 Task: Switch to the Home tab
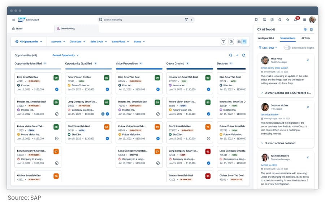[x=17, y=28]
